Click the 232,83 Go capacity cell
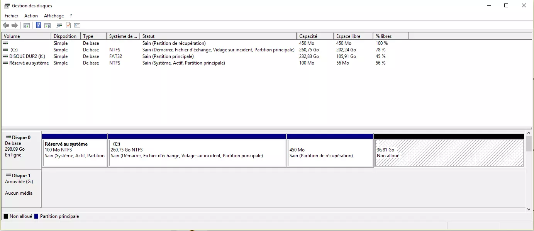 pos(309,56)
